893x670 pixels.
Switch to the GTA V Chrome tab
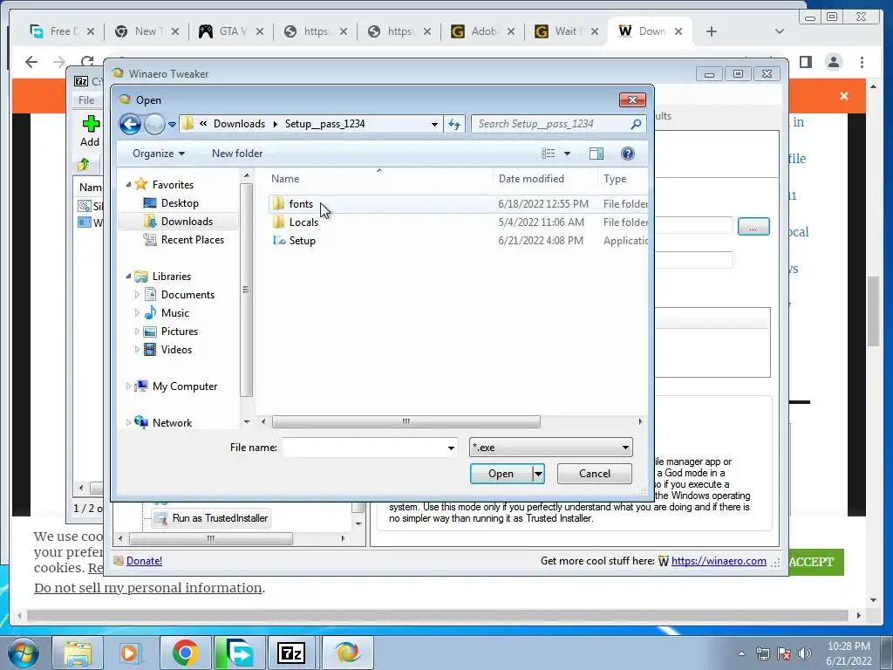click(230, 31)
